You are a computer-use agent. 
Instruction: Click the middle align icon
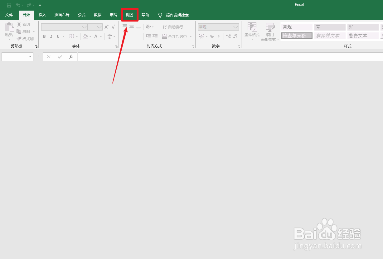pos(132,27)
